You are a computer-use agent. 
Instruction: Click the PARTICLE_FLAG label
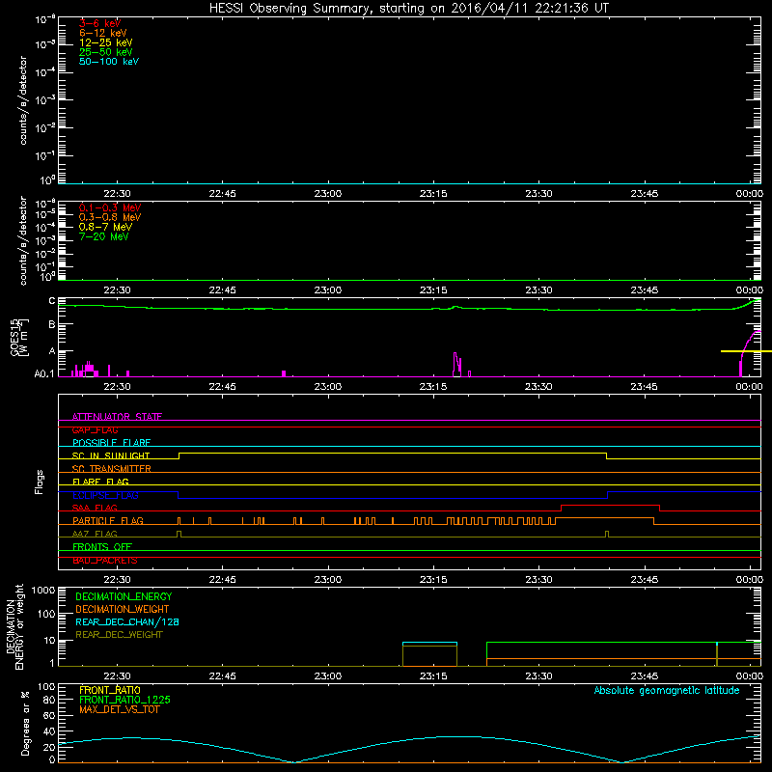pyautogui.click(x=108, y=520)
